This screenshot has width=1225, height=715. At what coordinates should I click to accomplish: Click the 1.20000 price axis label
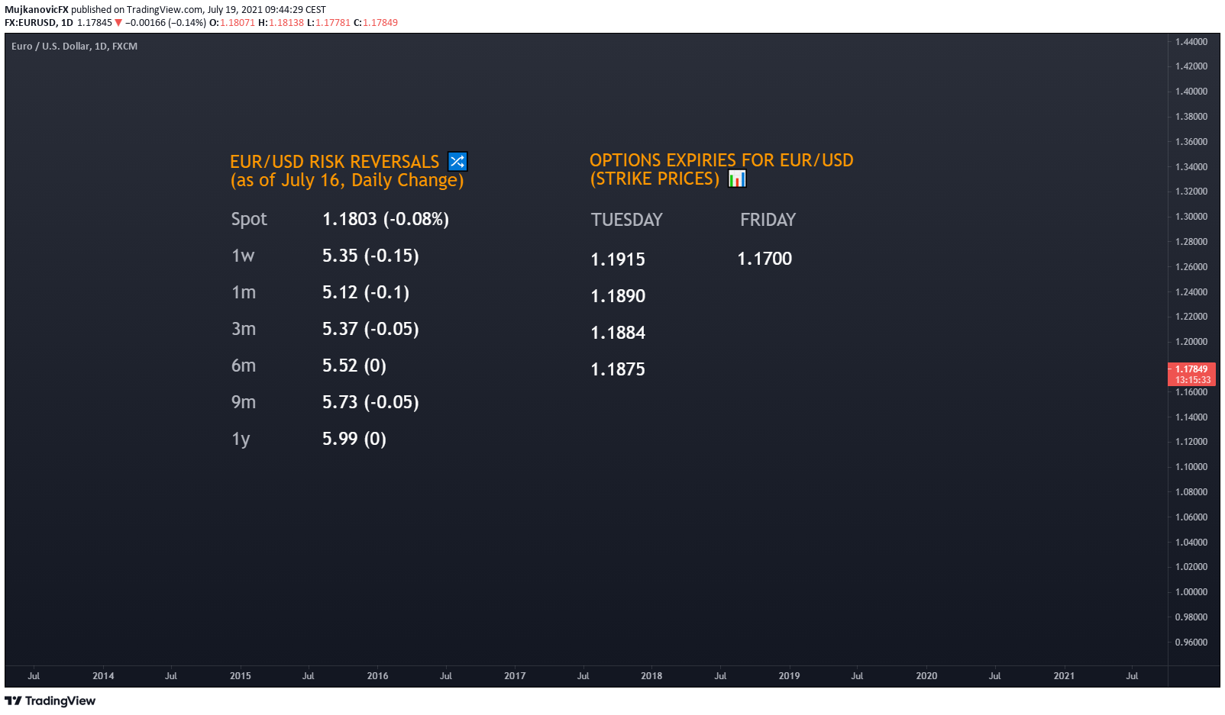tap(1191, 342)
